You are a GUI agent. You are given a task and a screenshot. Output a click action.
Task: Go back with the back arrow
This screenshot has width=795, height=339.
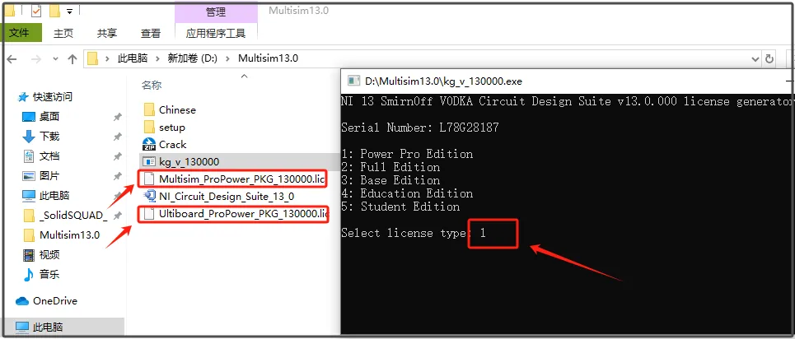pos(12,58)
